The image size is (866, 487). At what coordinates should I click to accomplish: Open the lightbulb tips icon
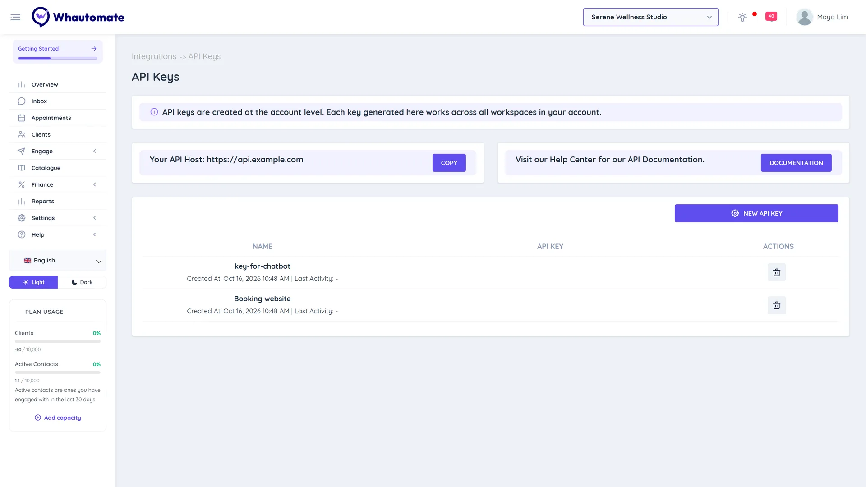click(742, 17)
